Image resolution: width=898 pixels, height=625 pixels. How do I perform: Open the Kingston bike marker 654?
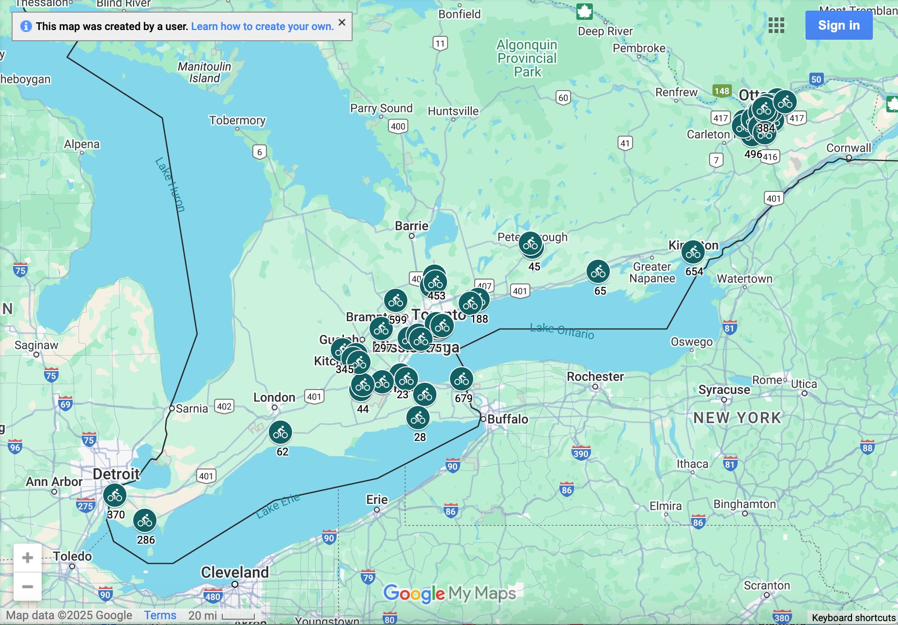693,252
